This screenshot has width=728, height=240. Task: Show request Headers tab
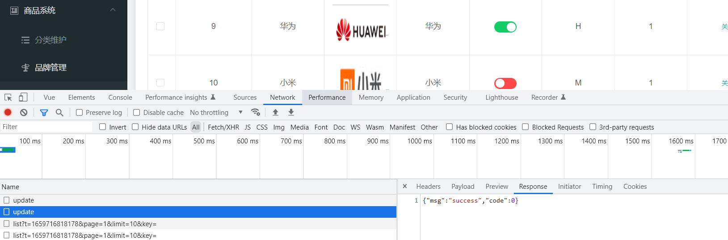[428, 187]
